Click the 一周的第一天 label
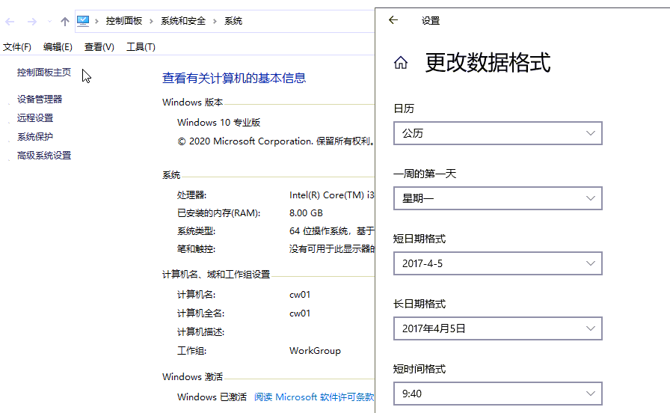Image resolution: width=670 pixels, height=413 pixels. point(425,174)
